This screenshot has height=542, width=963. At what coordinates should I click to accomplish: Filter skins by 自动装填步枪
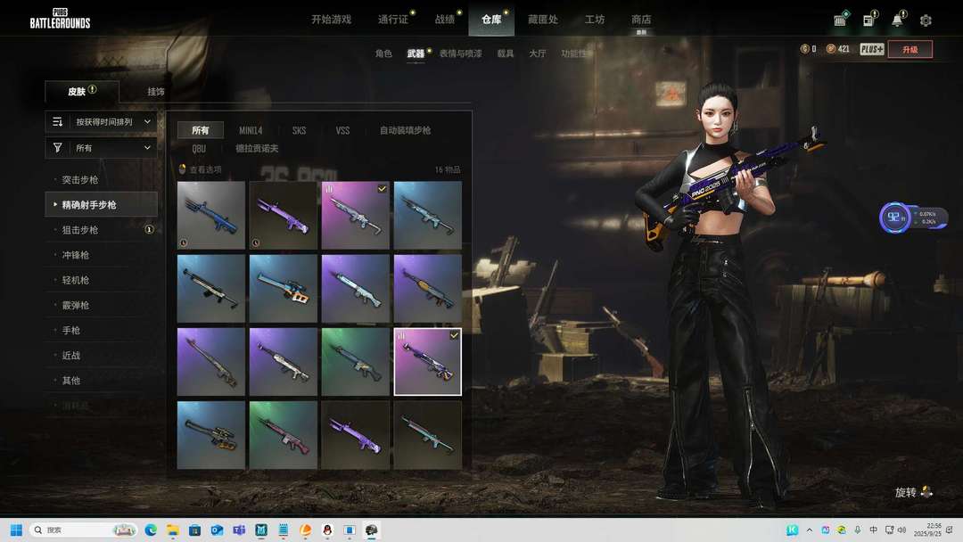(x=405, y=130)
